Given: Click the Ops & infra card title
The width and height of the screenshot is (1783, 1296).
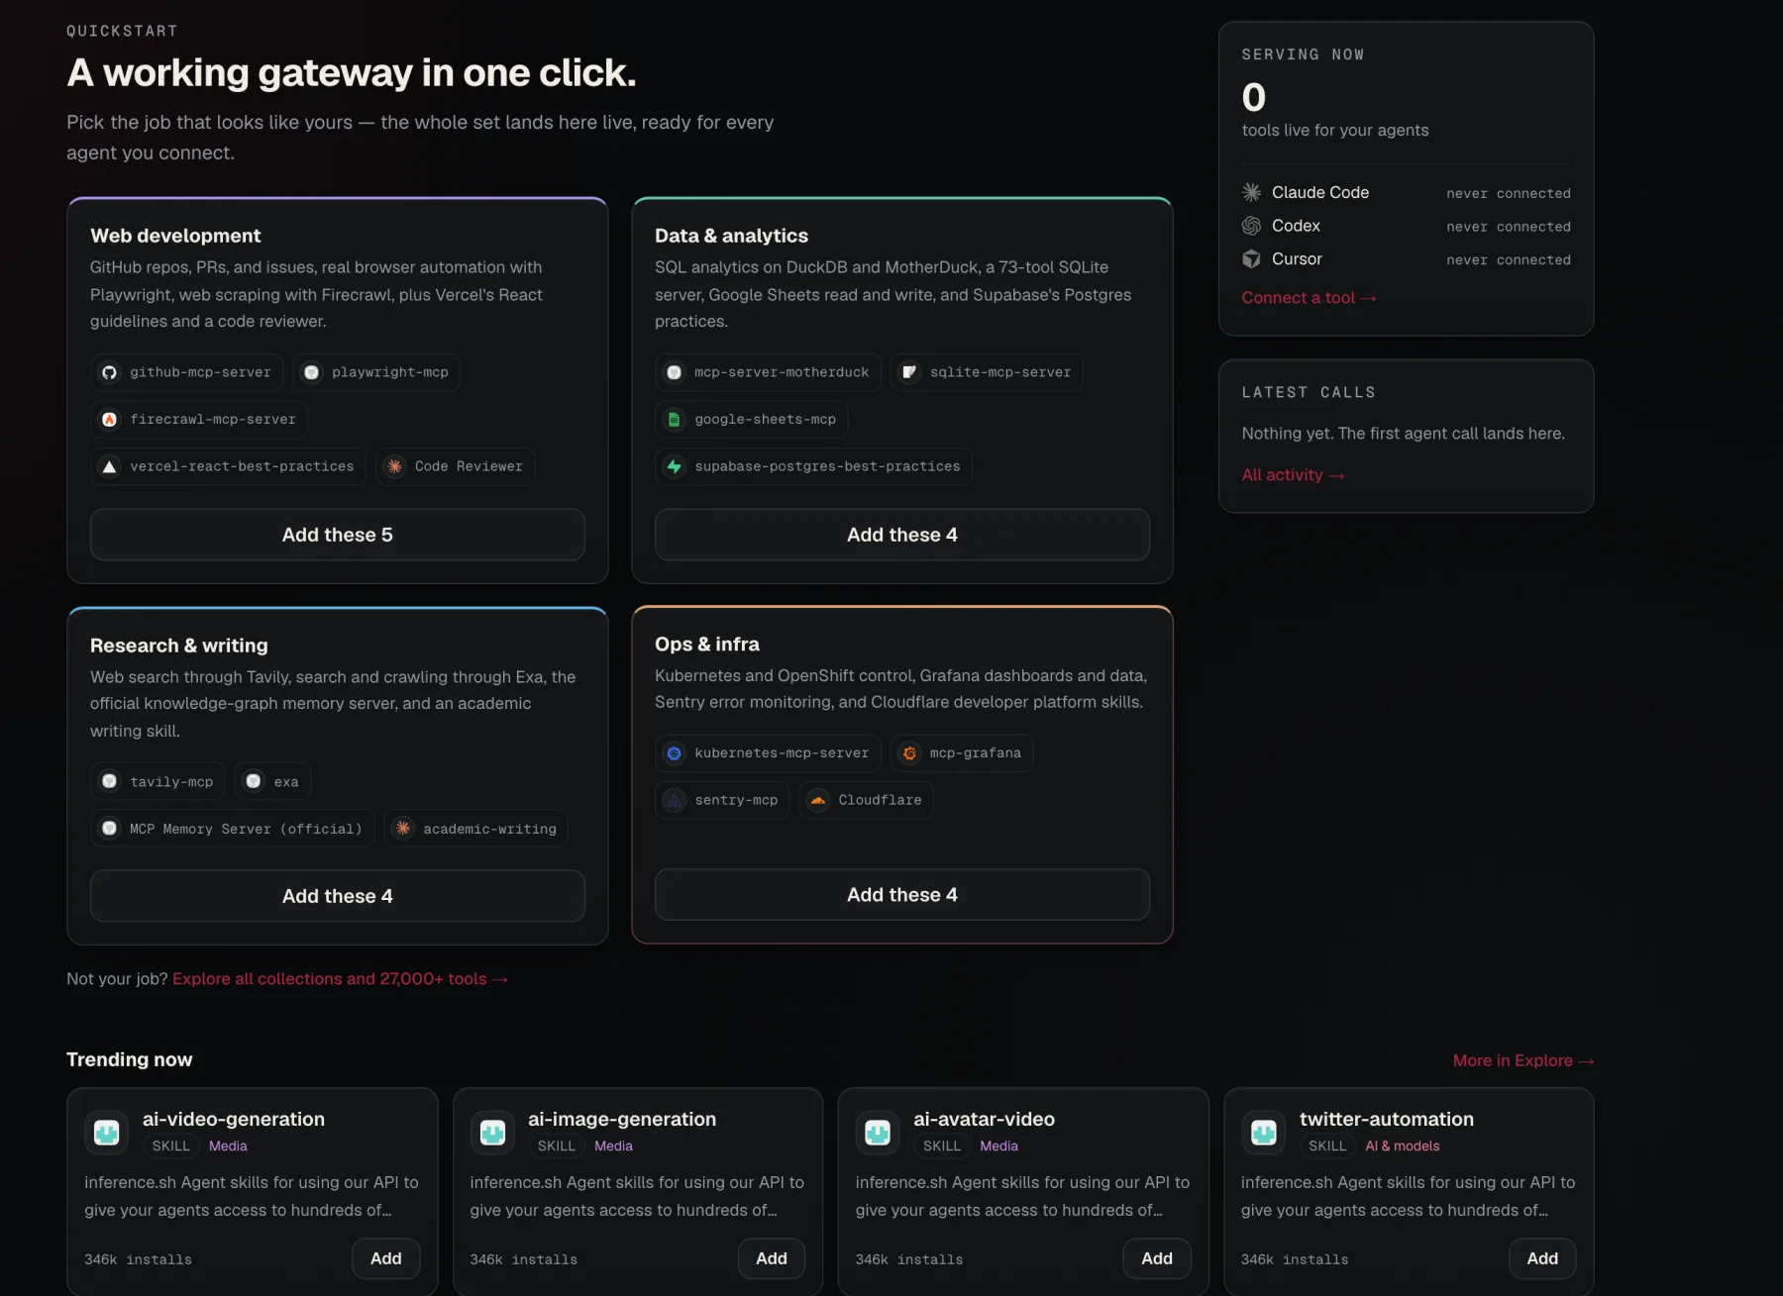Looking at the screenshot, I should (707, 645).
